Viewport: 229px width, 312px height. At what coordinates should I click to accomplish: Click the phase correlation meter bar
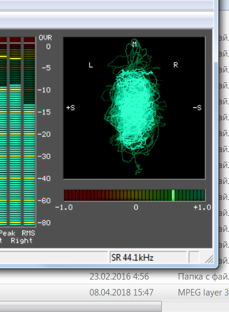click(134, 195)
